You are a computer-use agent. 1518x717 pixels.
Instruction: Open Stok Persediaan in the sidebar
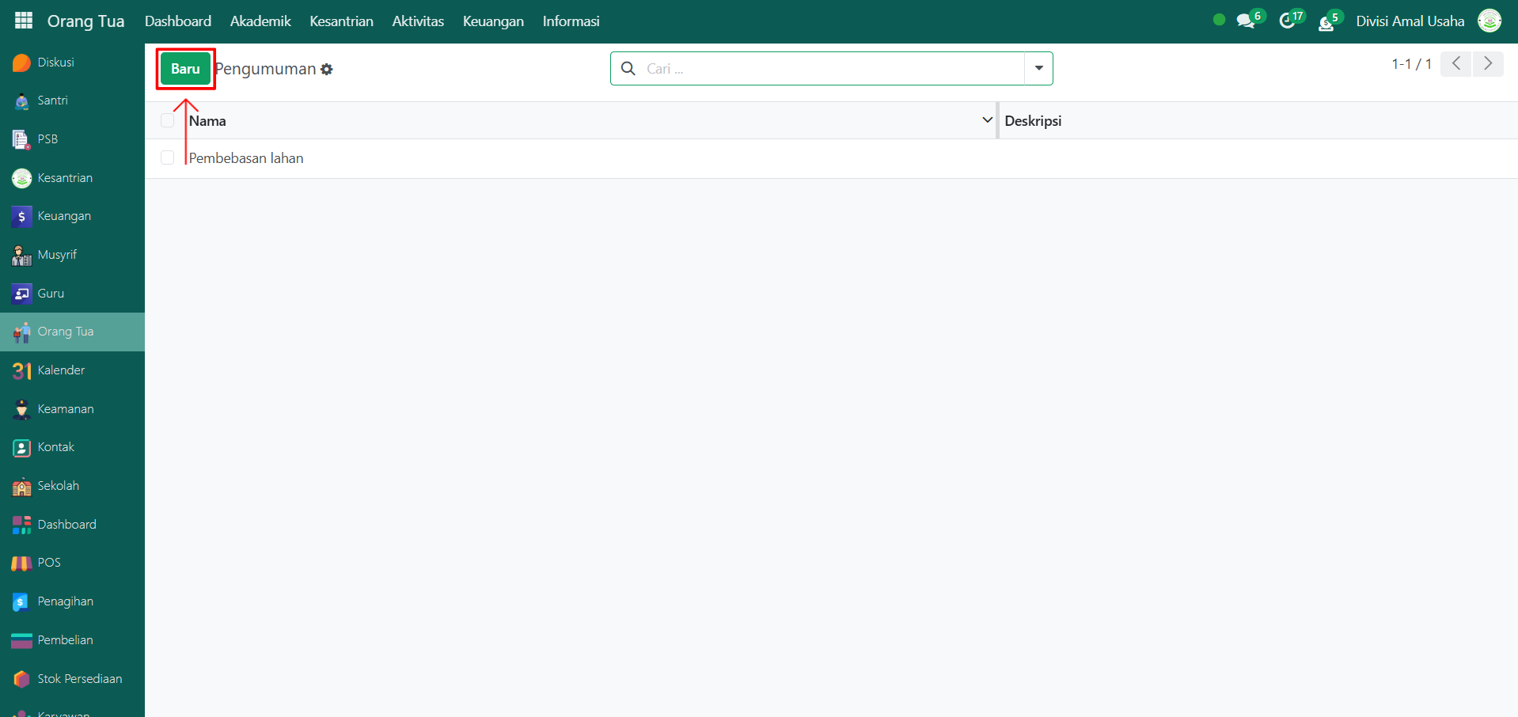(x=79, y=679)
